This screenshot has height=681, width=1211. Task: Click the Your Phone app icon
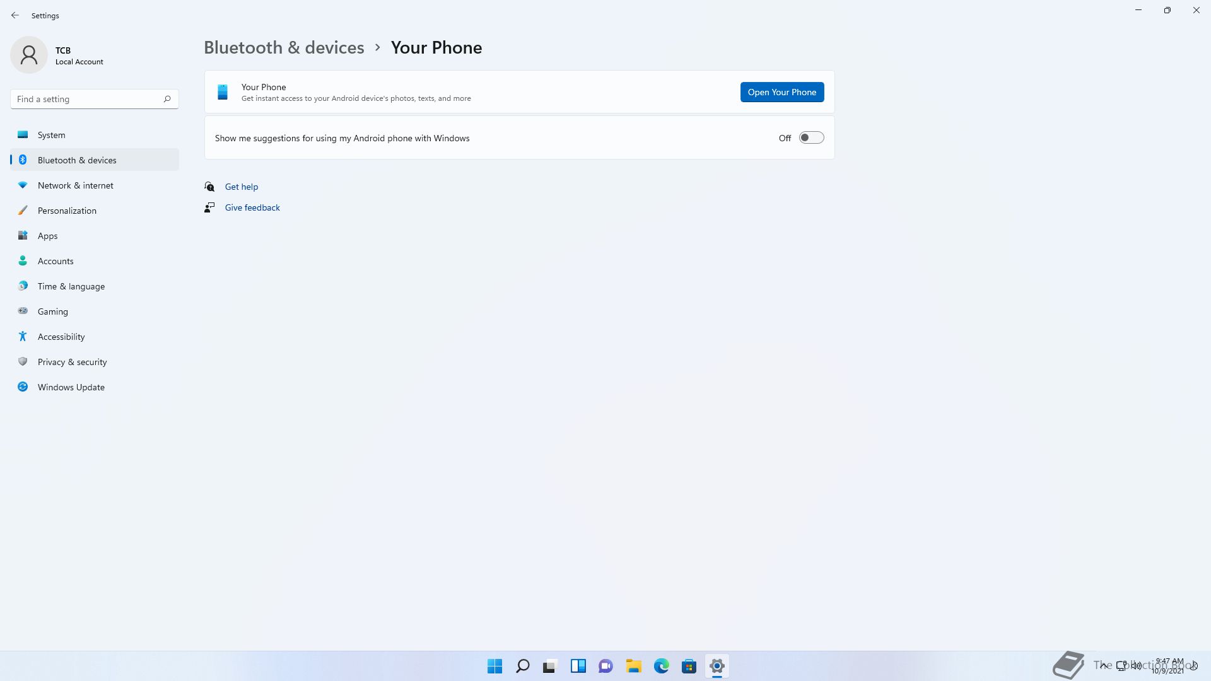(x=223, y=92)
